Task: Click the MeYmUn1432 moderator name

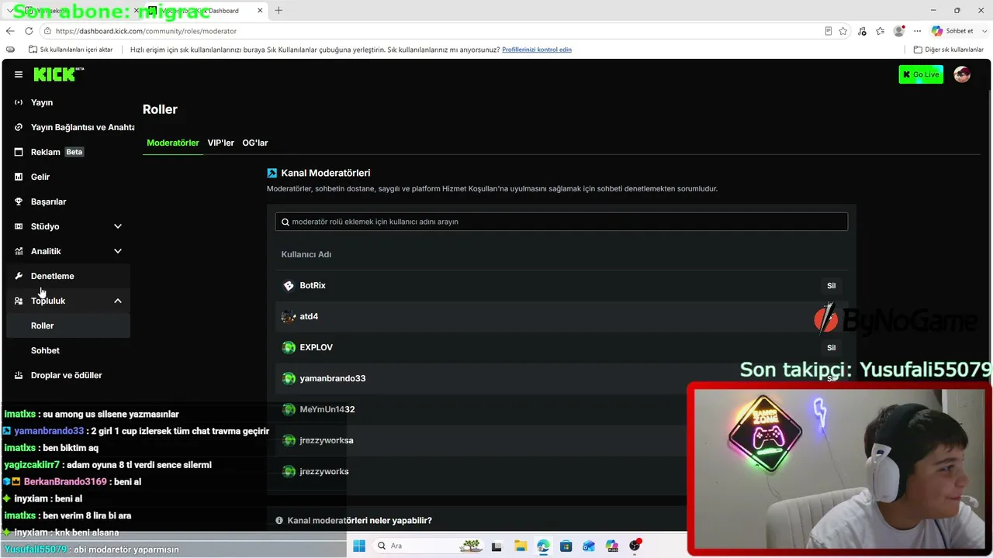Action: [327, 409]
